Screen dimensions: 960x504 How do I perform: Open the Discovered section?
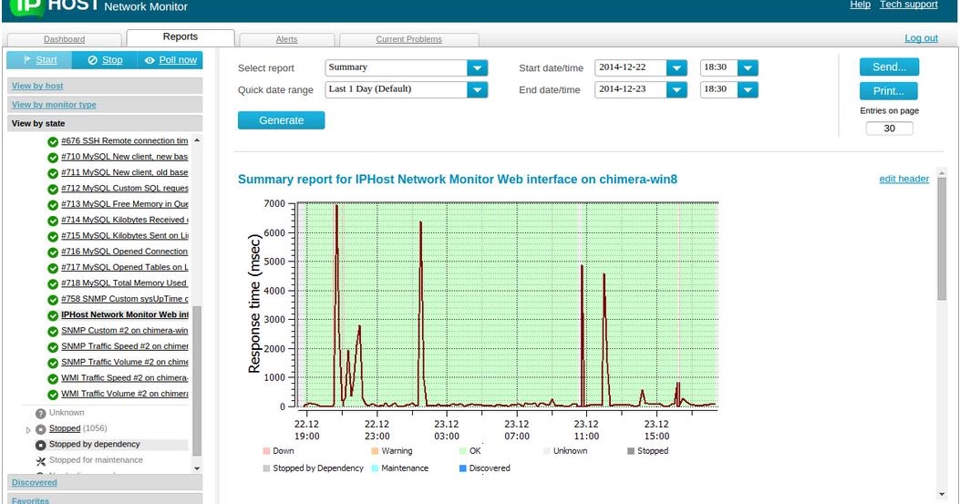pyautogui.click(x=105, y=482)
